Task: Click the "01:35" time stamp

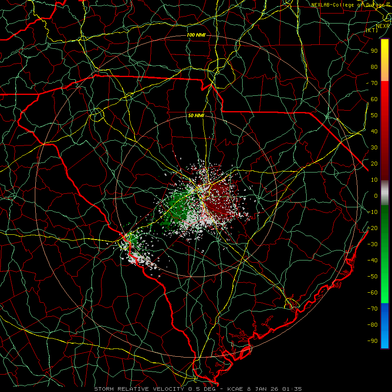Action: 292,389
